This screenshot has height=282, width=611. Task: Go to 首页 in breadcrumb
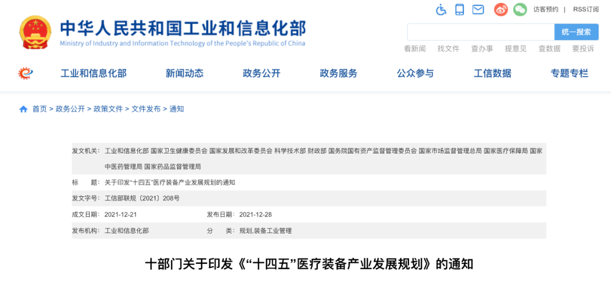(40, 109)
